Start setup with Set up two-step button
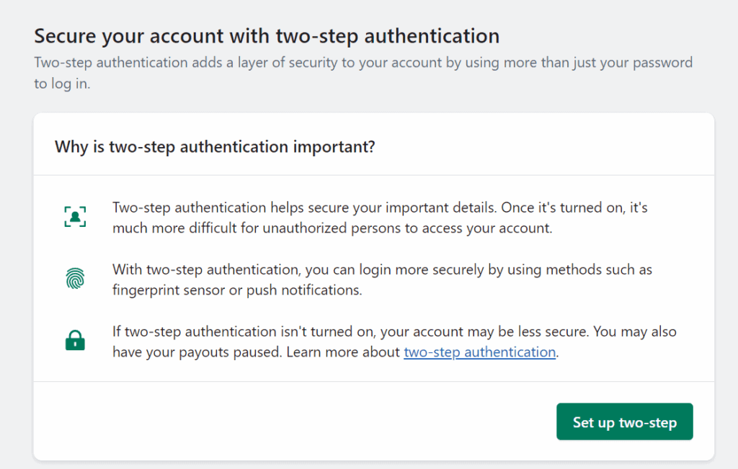 [625, 421]
